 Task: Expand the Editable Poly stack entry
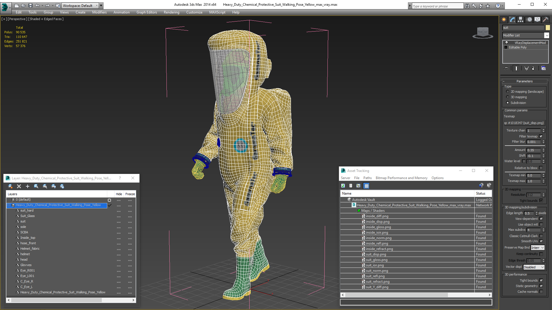tap(506, 47)
